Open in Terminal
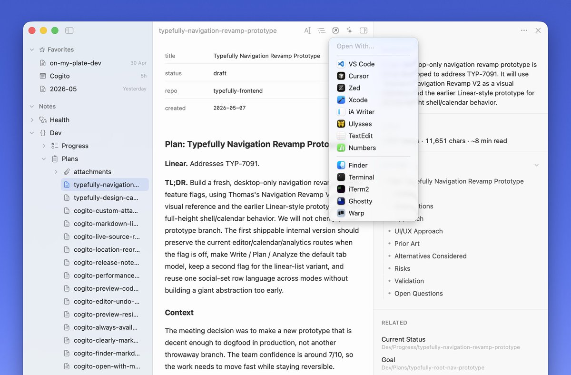The height and width of the screenshot is (375, 571). (374, 177)
